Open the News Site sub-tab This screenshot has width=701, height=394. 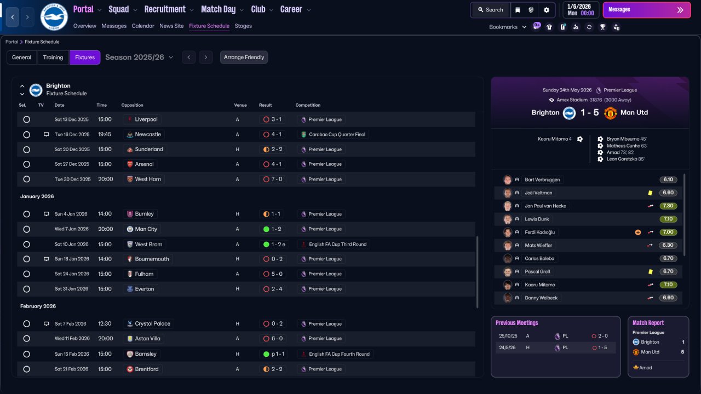(x=171, y=26)
